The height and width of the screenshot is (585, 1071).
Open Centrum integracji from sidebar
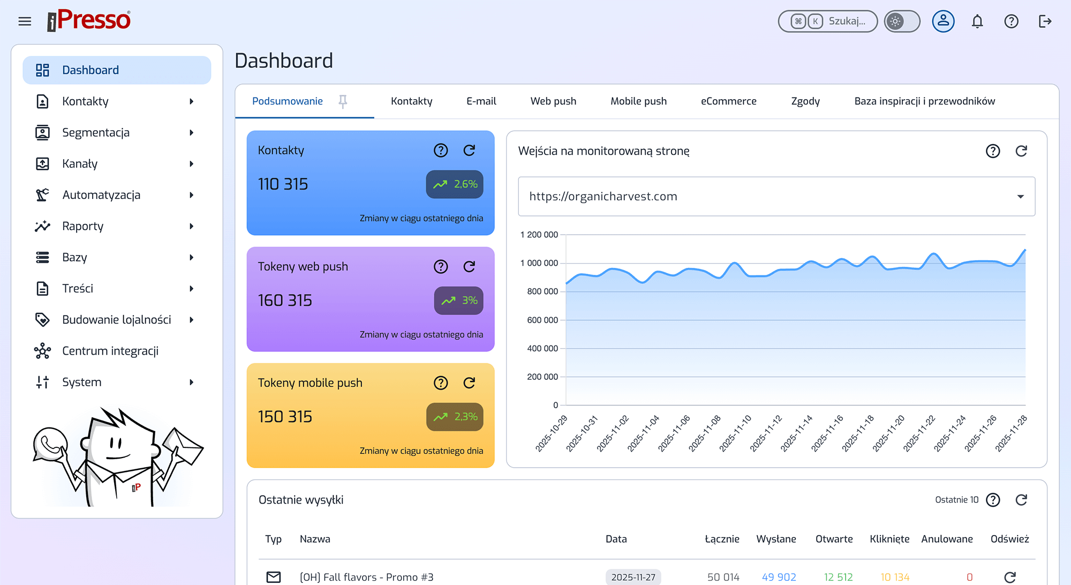click(110, 351)
